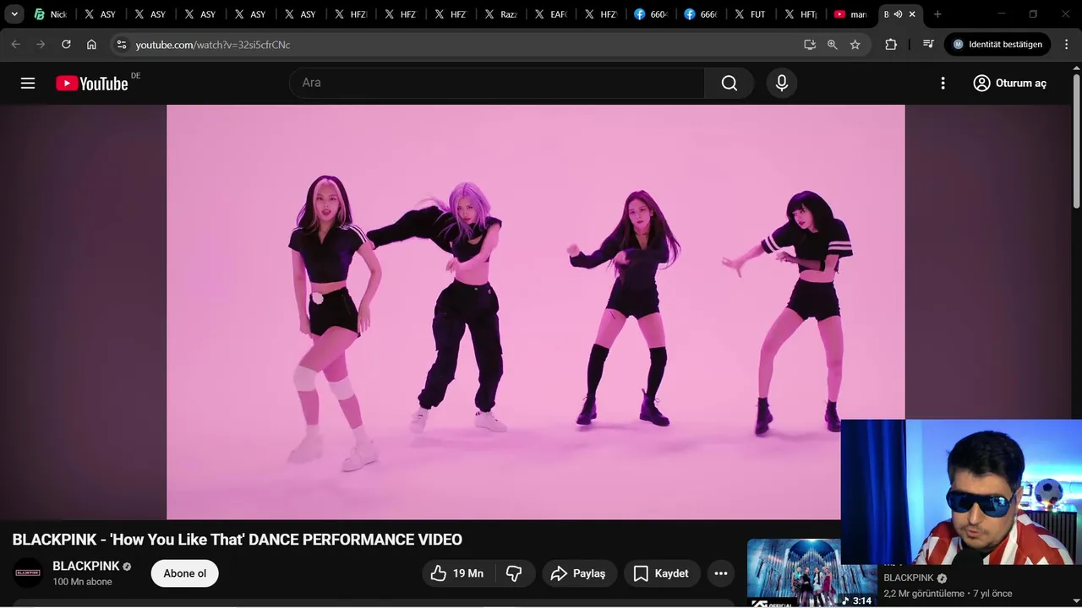This screenshot has height=608, width=1082.
Task: Open a new browser tab
Action: tap(937, 14)
